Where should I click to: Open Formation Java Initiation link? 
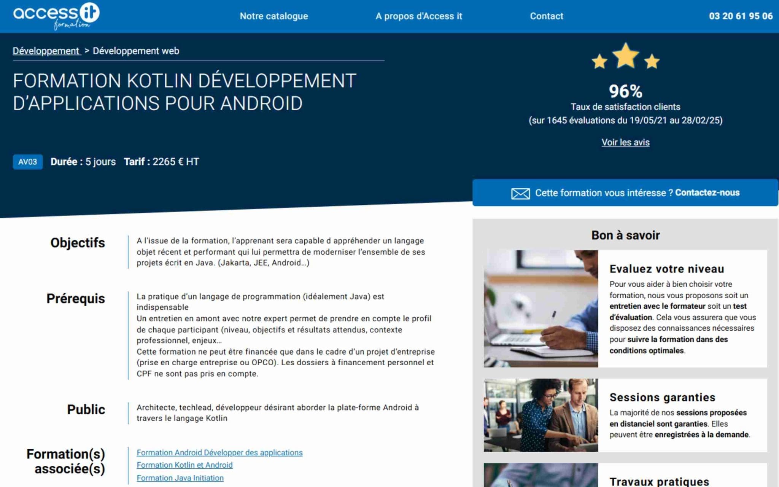(180, 478)
